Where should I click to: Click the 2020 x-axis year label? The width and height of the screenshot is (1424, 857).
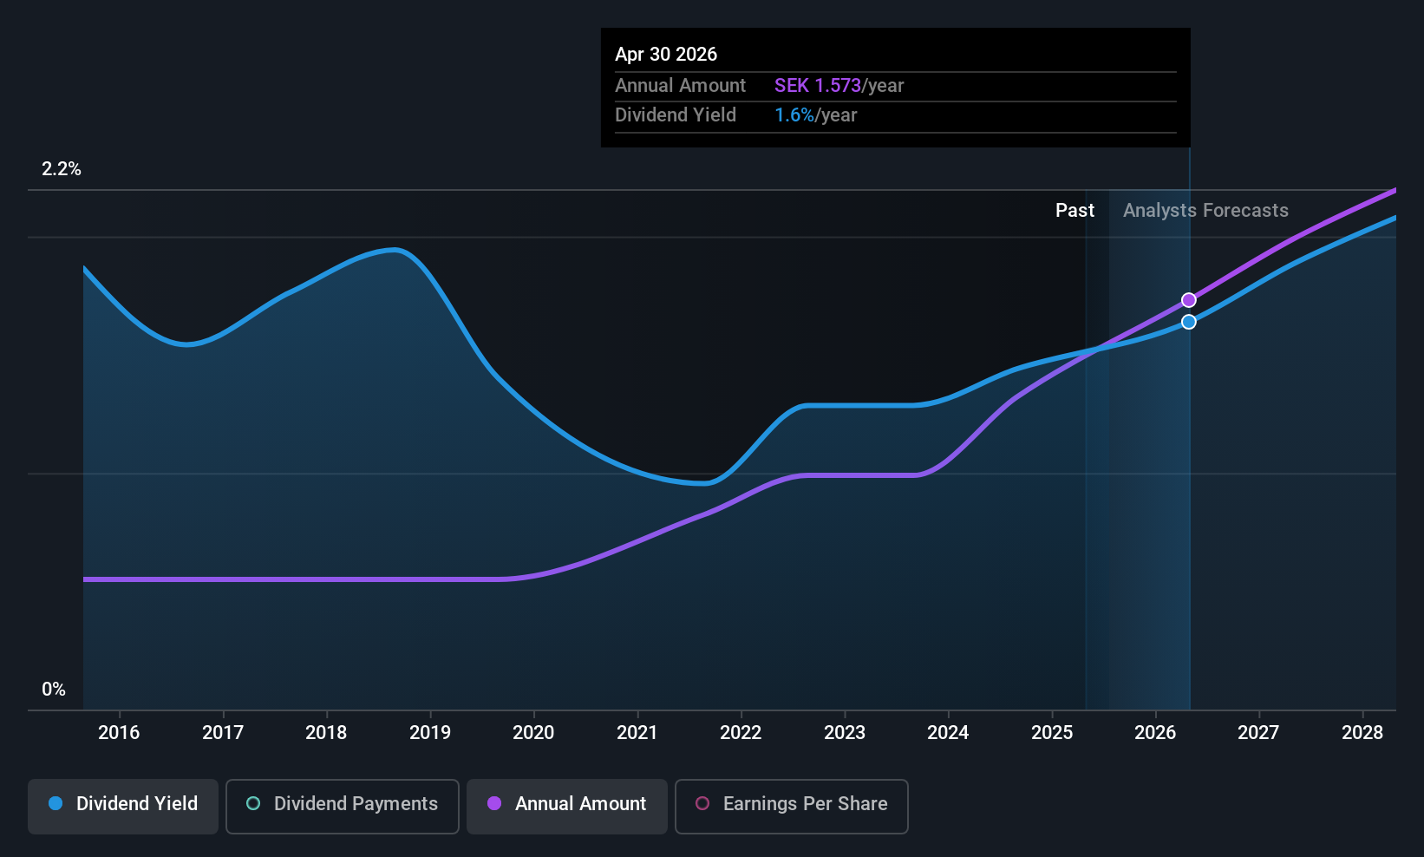tap(533, 732)
